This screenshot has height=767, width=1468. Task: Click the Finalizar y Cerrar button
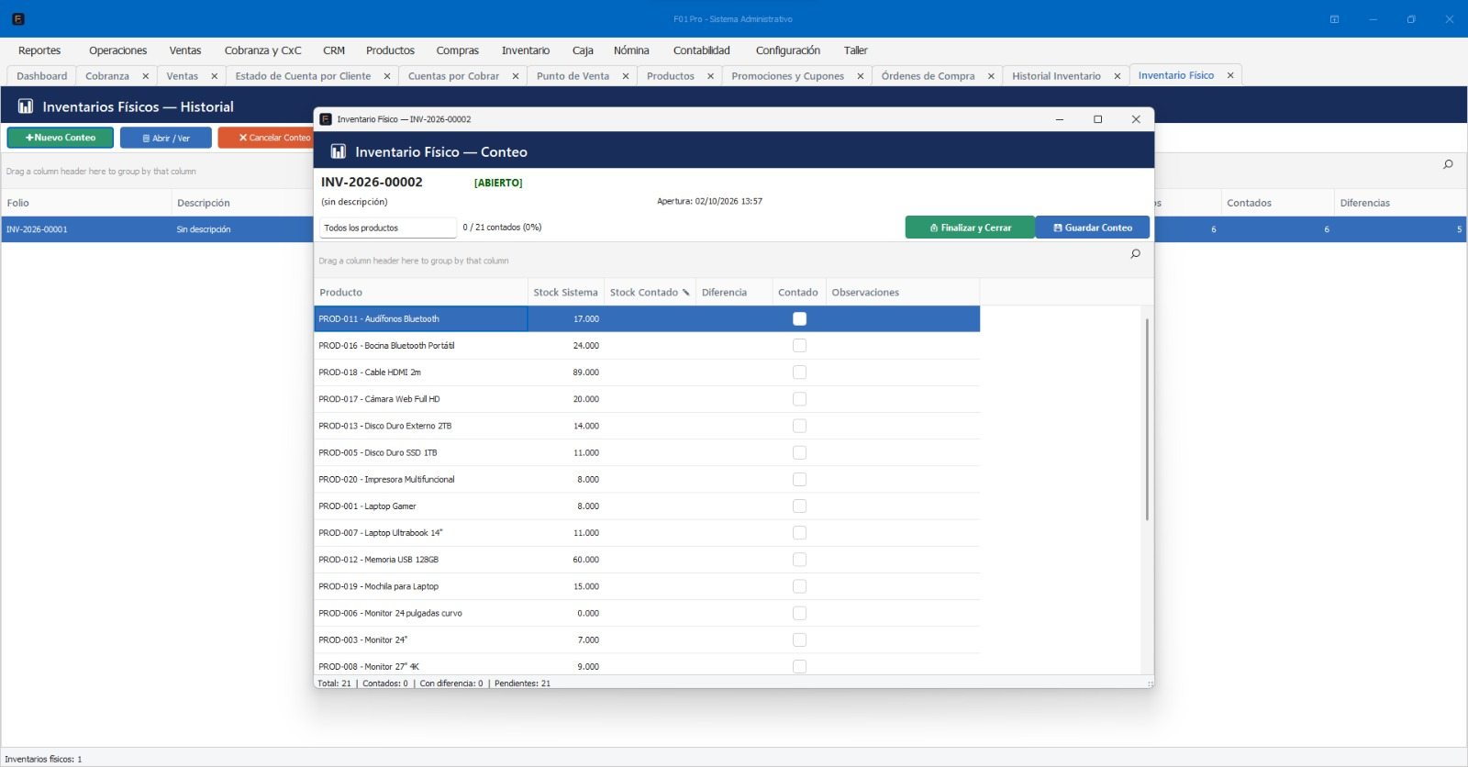click(970, 228)
